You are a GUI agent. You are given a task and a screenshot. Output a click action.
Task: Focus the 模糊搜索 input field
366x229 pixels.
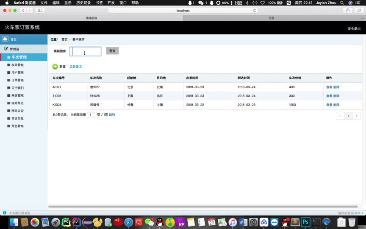tap(86, 51)
